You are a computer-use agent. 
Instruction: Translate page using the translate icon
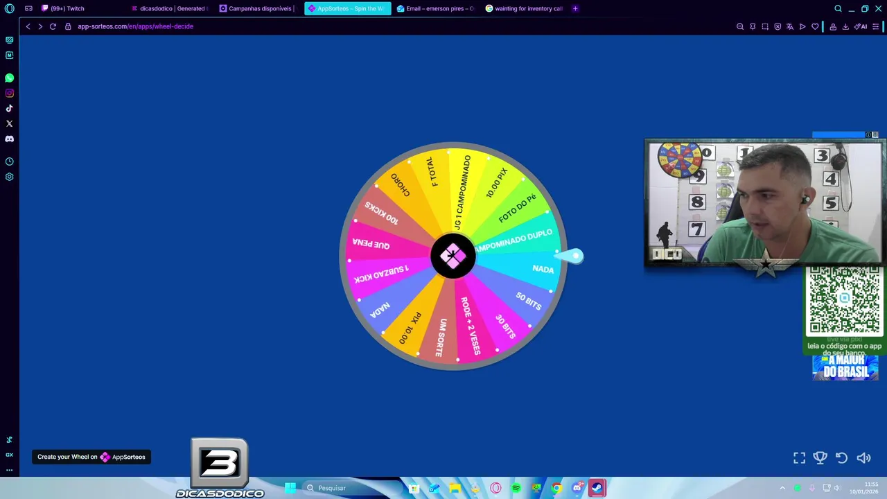[x=790, y=26]
